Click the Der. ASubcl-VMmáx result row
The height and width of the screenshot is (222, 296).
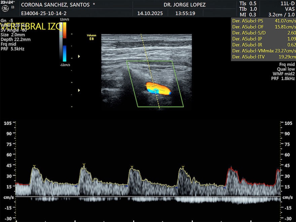point(264,51)
